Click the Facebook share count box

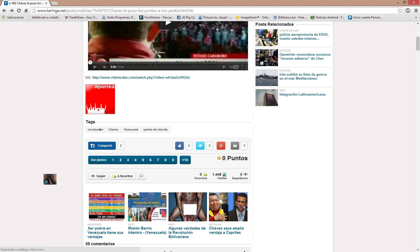click(189, 146)
